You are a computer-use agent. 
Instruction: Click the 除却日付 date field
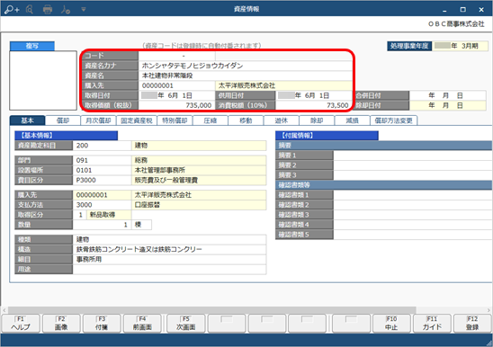448,105
